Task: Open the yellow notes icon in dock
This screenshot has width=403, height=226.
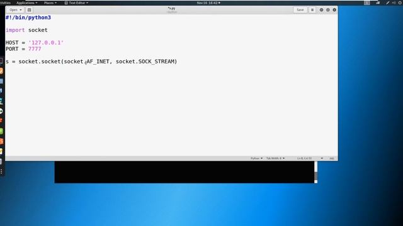Action: tap(1, 151)
